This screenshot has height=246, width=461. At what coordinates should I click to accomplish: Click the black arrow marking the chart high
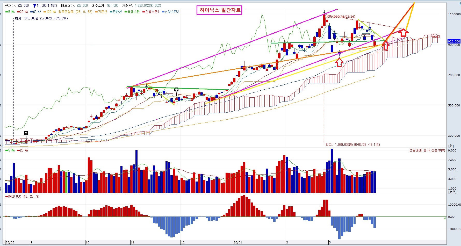point(324,12)
